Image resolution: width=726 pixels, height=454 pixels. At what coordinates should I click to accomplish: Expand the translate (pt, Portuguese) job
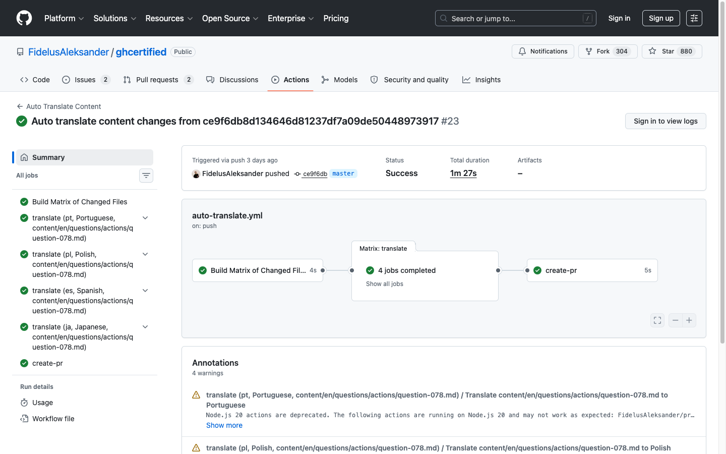[x=145, y=217]
